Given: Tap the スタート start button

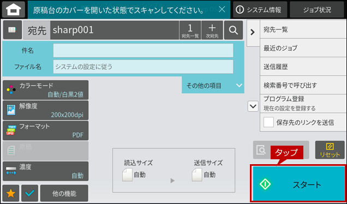Looking at the screenshot, I should click(x=299, y=184).
